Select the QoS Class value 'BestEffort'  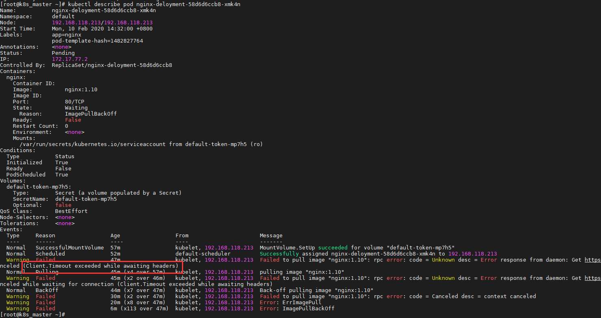coord(71,211)
